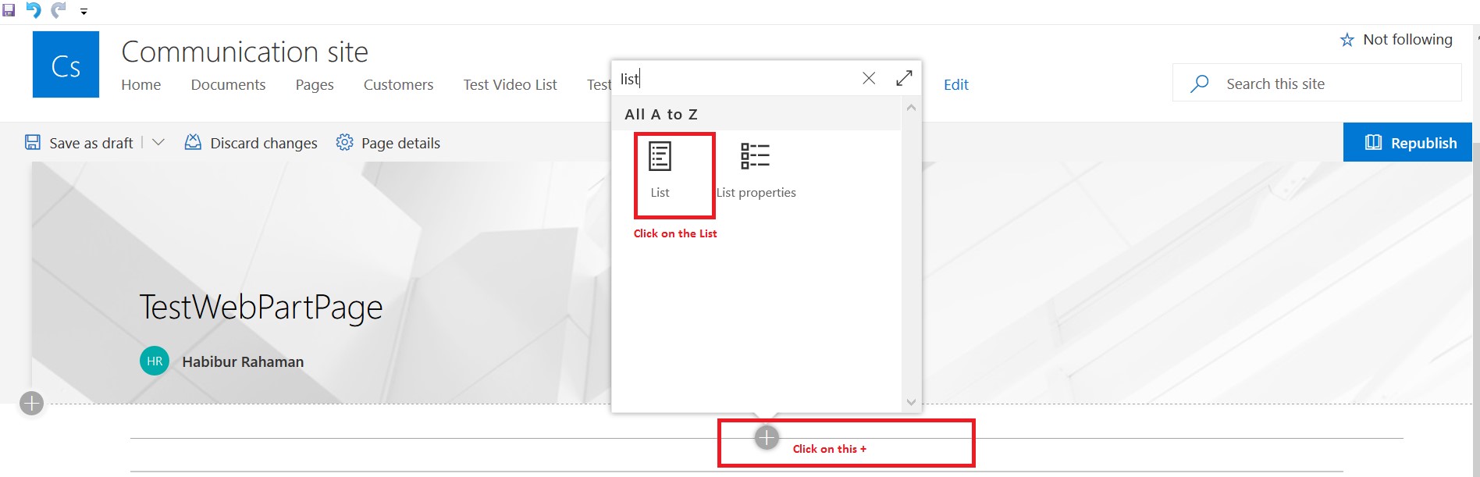Clear the web part search with X
Viewport: 1480px width, 477px height.
(869, 78)
